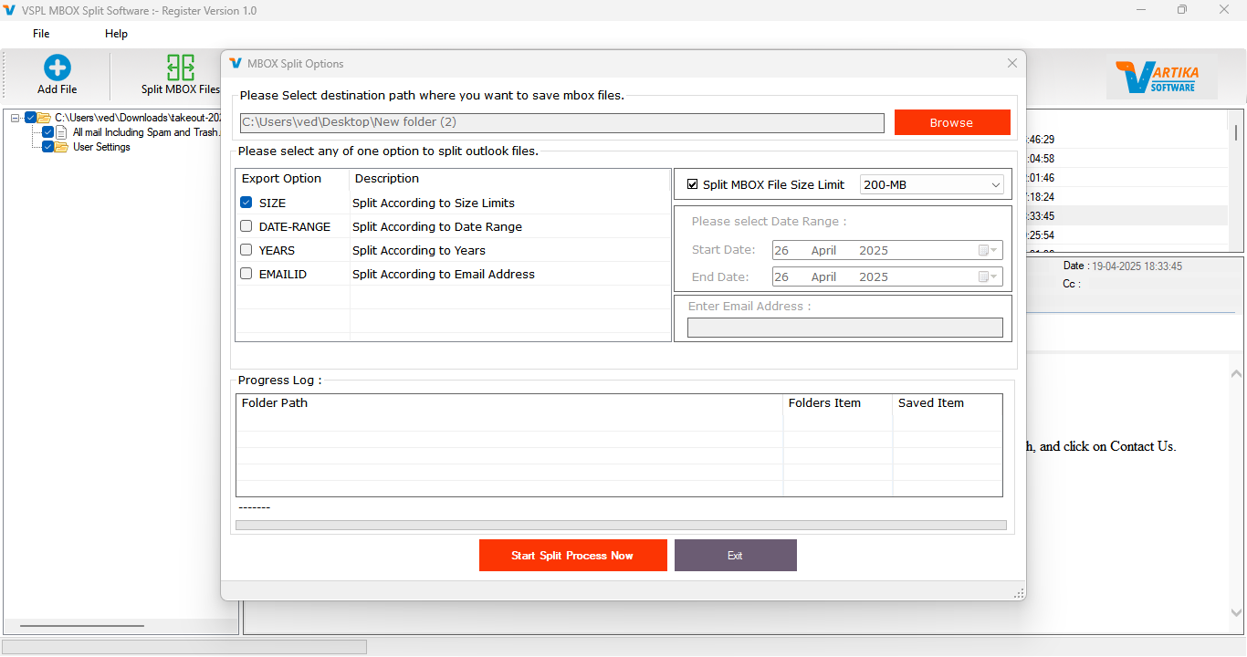The width and height of the screenshot is (1247, 657).
Task: Check the SIZE export option
Action: (246, 203)
